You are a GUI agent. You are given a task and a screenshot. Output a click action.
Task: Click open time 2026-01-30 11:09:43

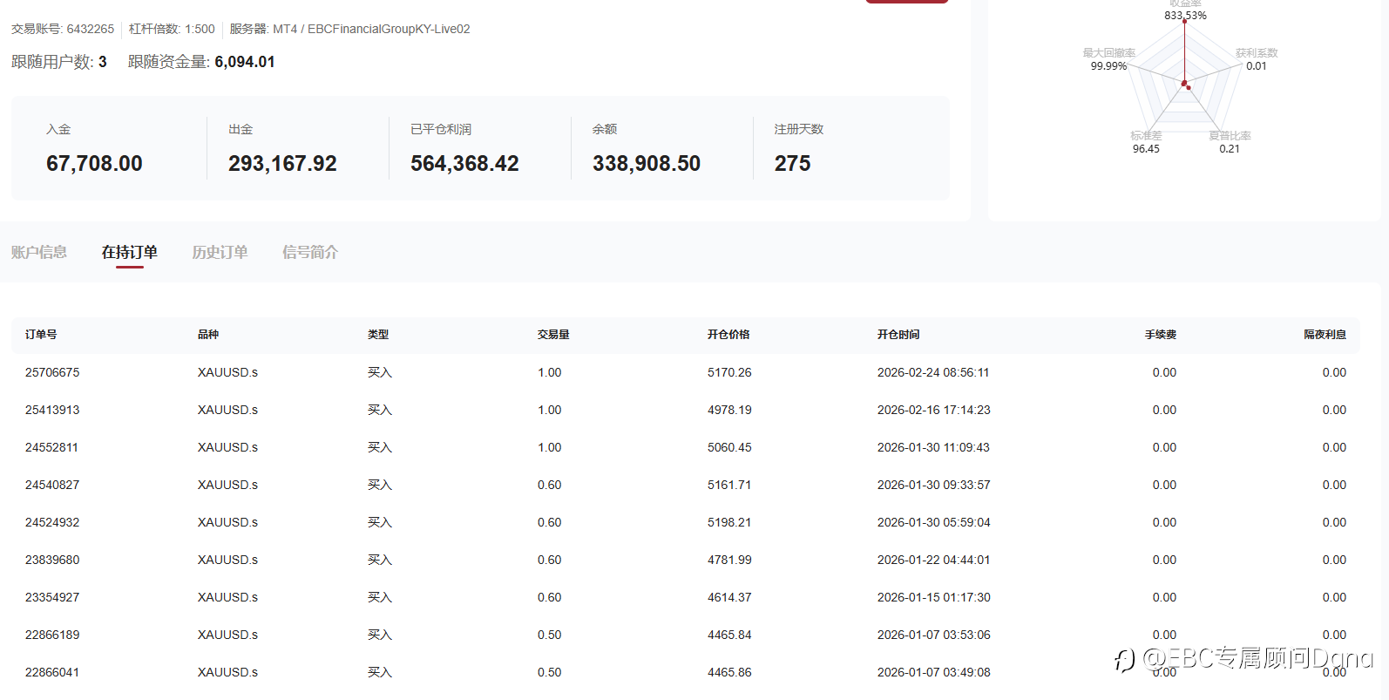(x=933, y=447)
